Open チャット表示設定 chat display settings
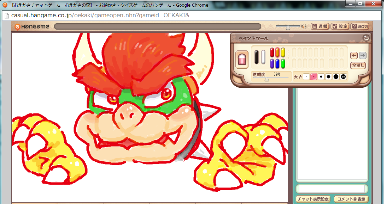387x204 pixels. coord(313,199)
